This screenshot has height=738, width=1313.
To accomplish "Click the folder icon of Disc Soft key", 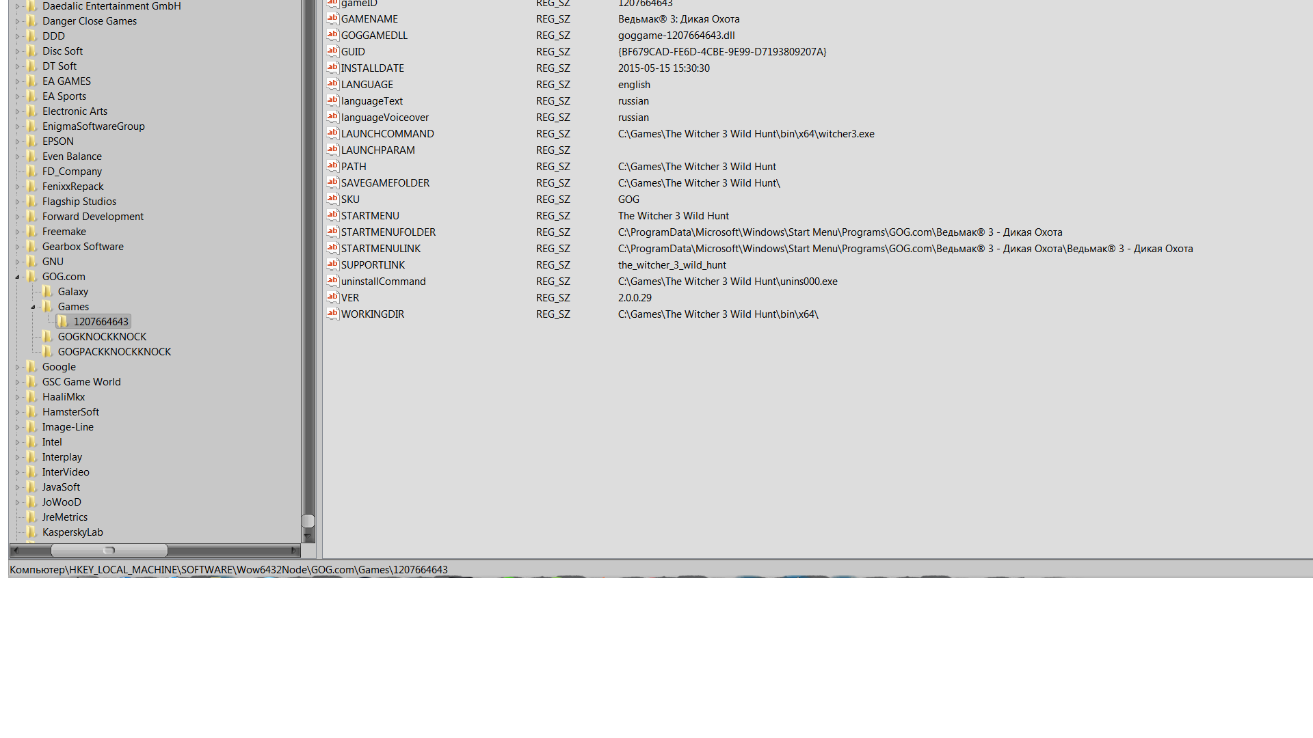I will coord(31,51).
